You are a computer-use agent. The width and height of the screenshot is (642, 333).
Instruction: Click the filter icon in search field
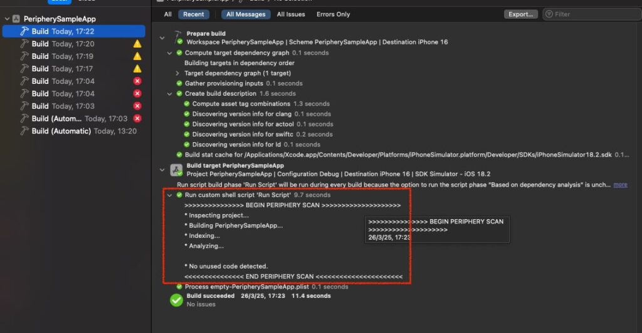click(549, 14)
